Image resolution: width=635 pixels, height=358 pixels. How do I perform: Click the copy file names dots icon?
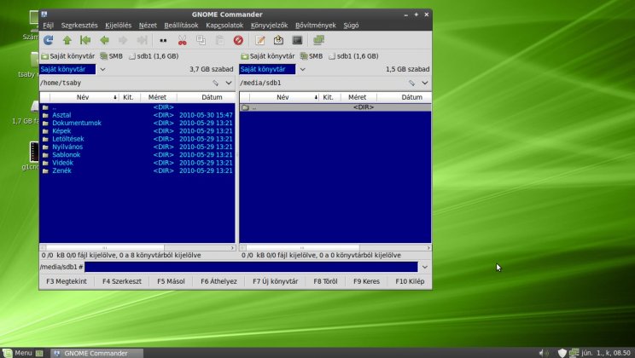pyautogui.click(x=163, y=40)
